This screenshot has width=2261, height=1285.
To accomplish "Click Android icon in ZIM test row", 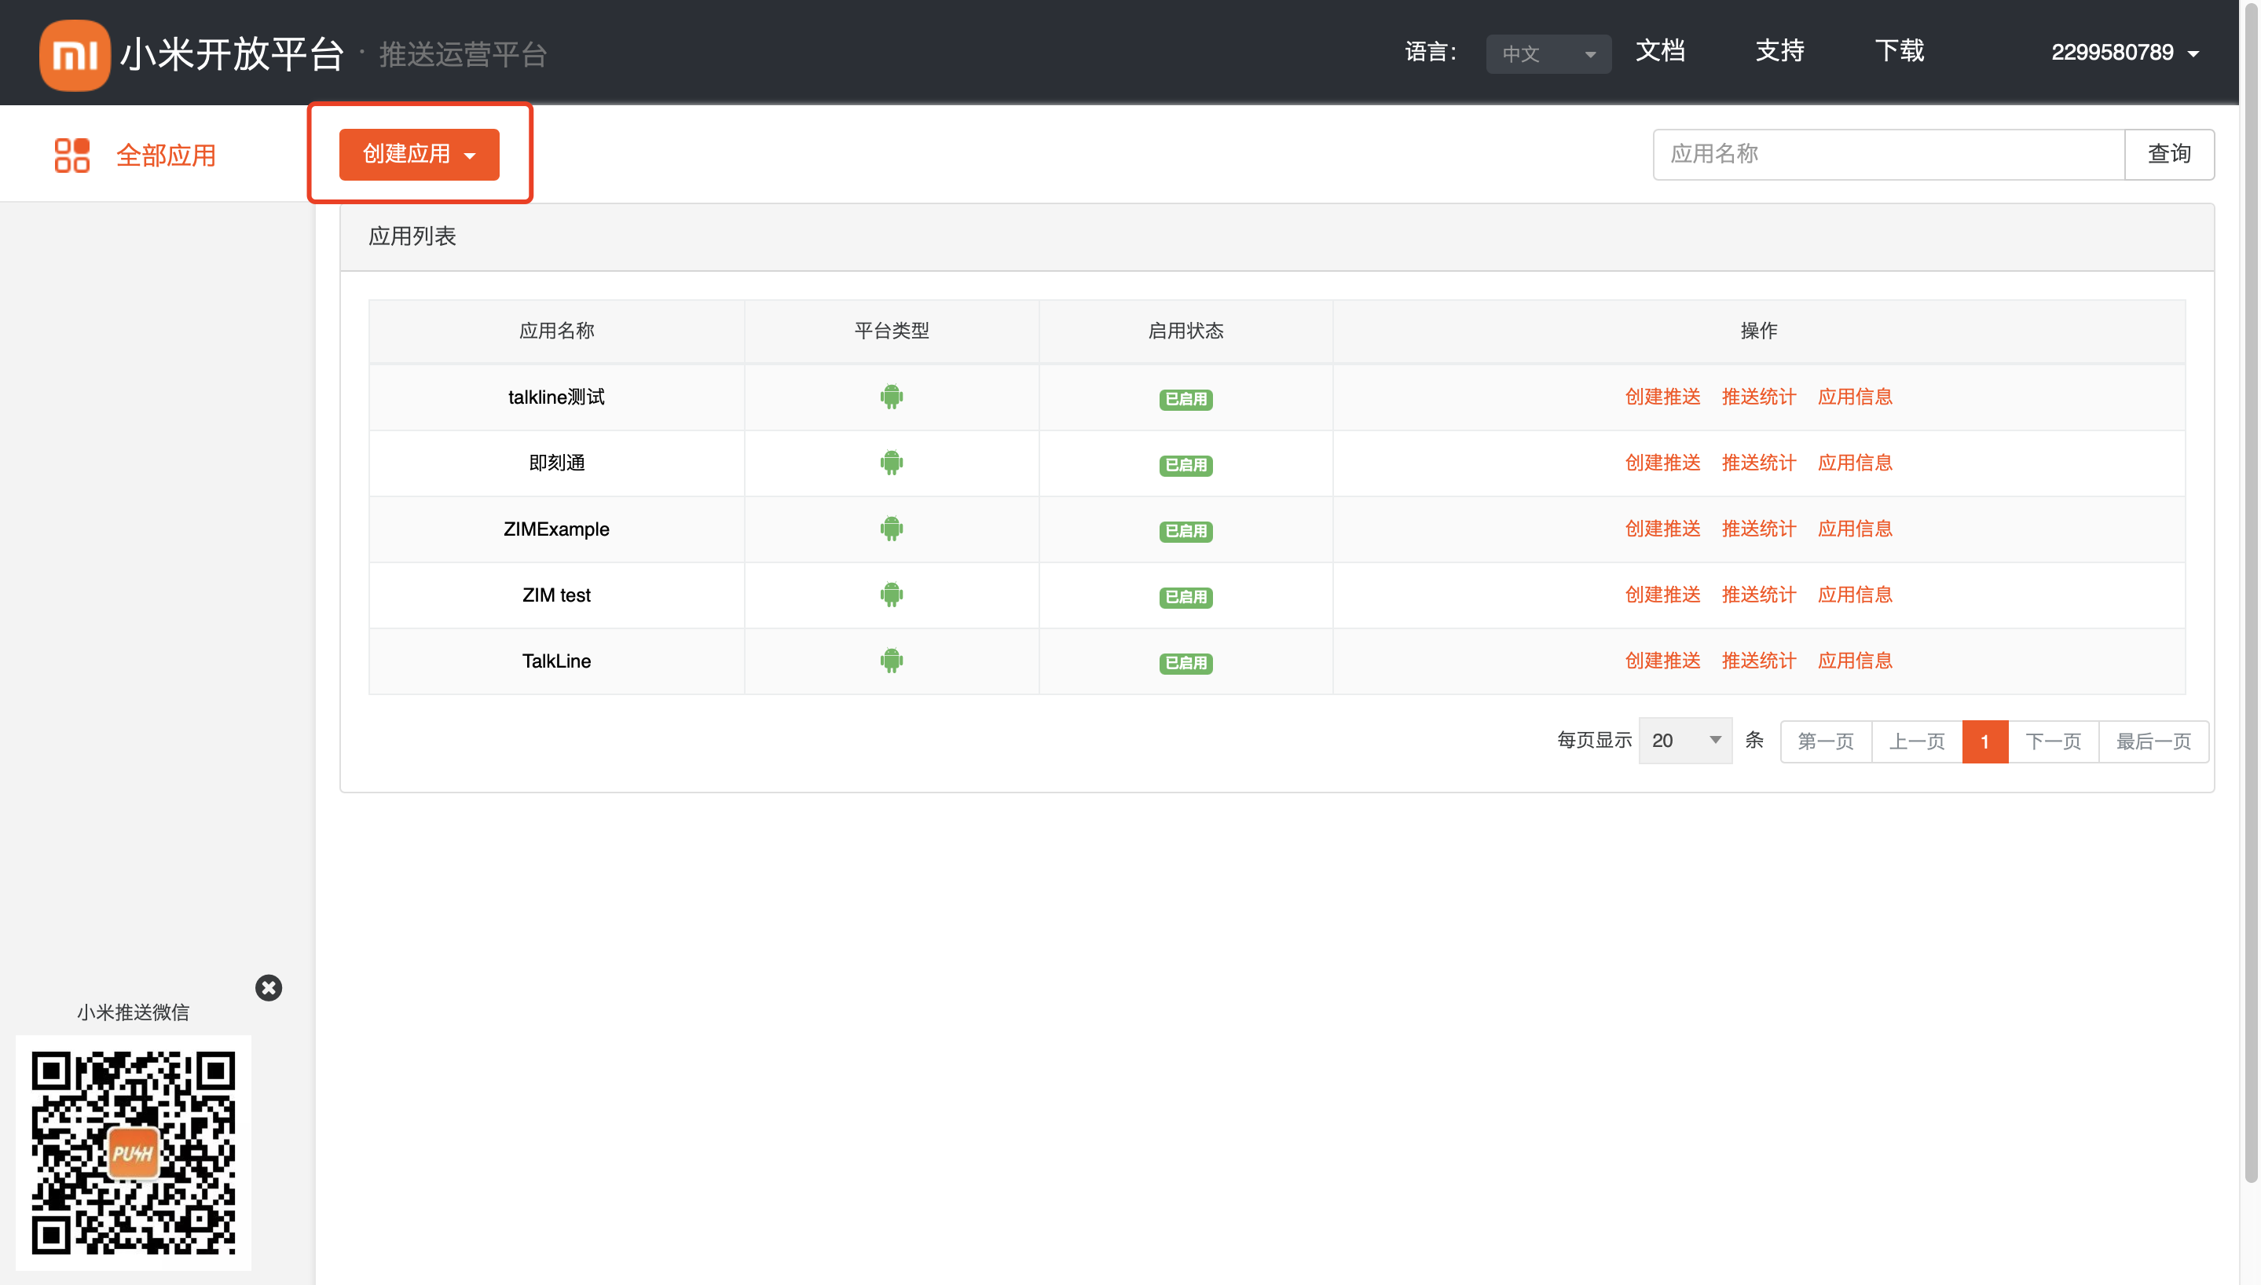I will pyautogui.click(x=892, y=595).
